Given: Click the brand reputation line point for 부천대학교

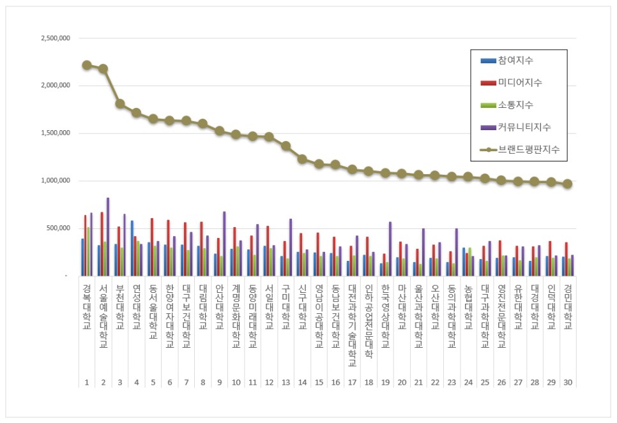Looking at the screenshot, I should tap(120, 104).
